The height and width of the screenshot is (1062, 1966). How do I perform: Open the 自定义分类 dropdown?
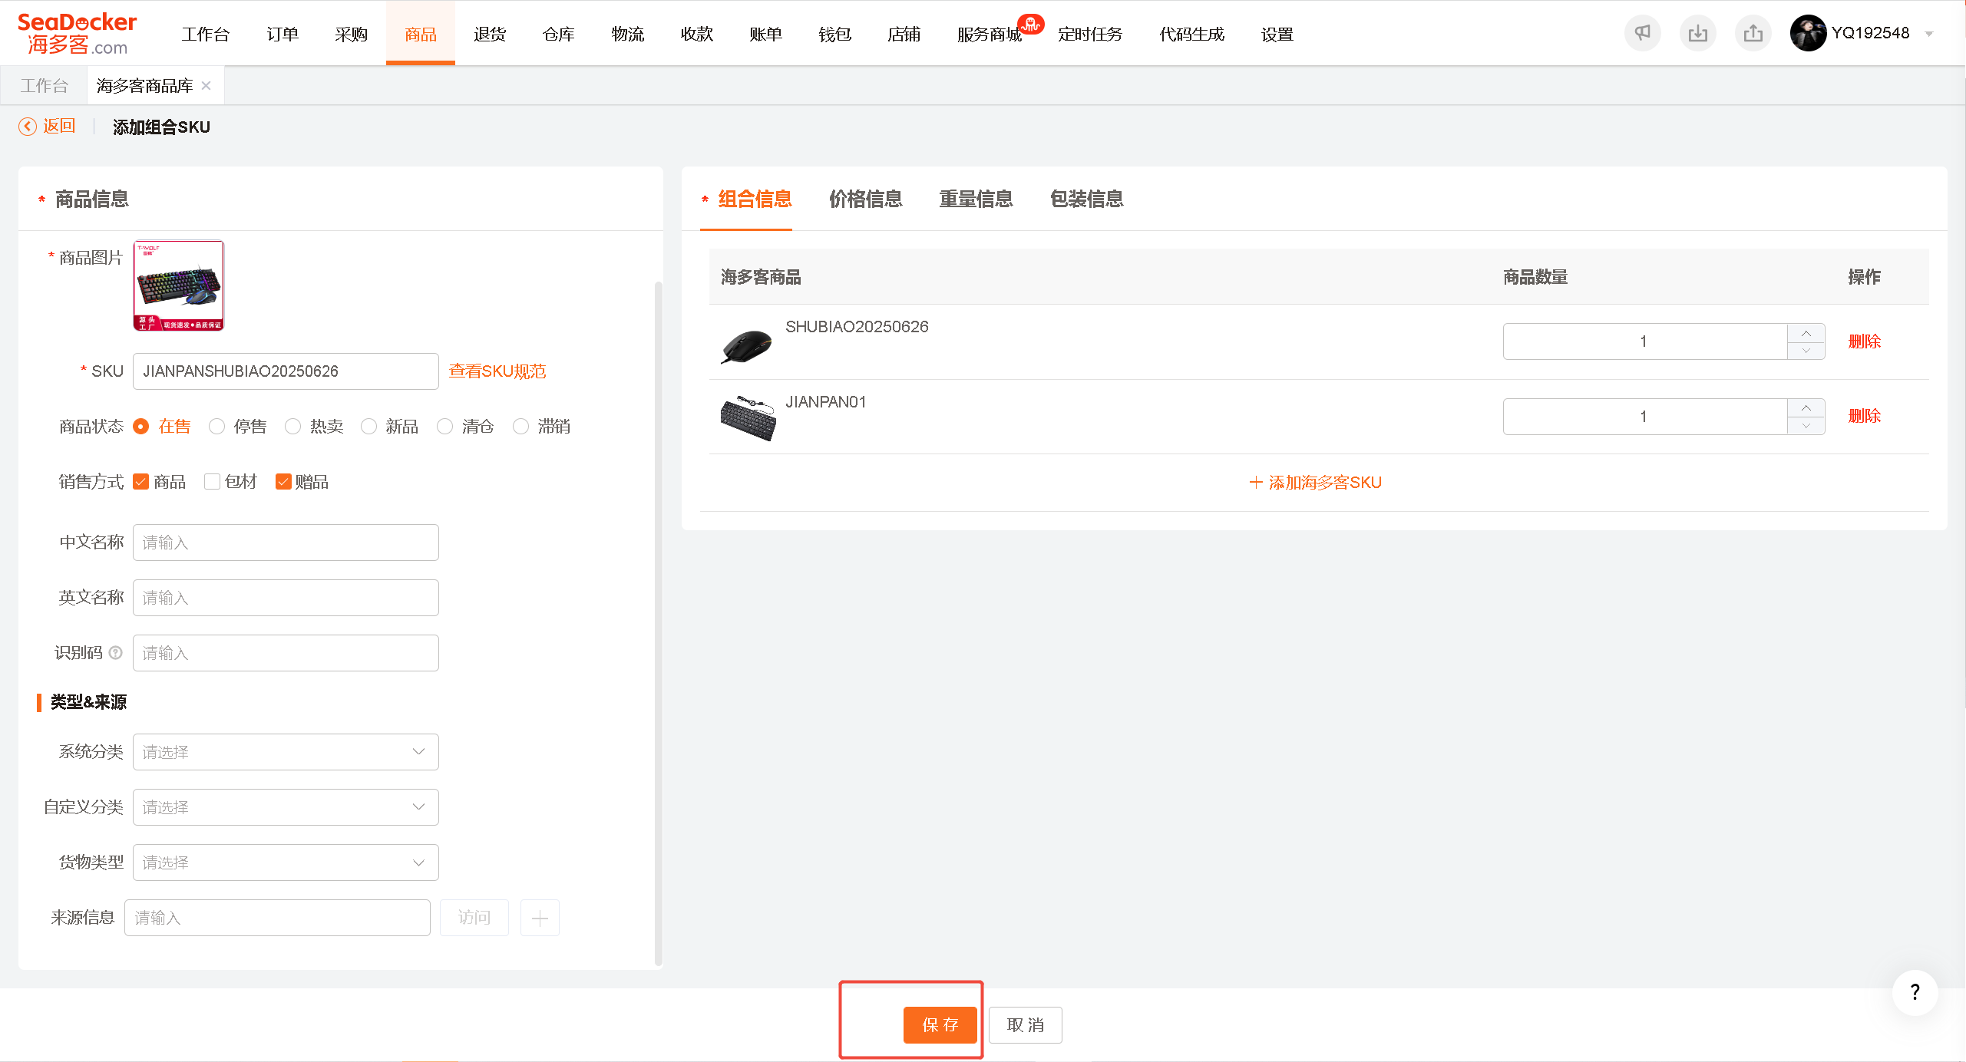click(x=286, y=807)
